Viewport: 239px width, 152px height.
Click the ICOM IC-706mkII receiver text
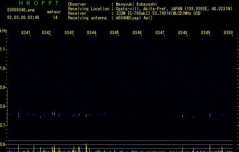point(158,13)
